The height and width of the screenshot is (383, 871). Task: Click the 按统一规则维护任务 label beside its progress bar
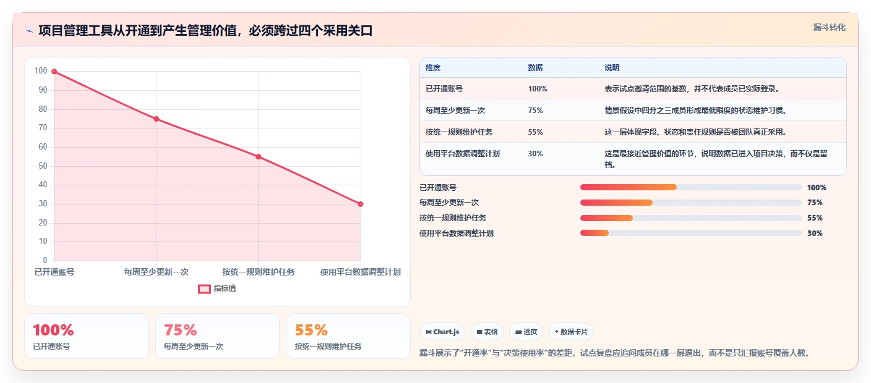(453, 218)
